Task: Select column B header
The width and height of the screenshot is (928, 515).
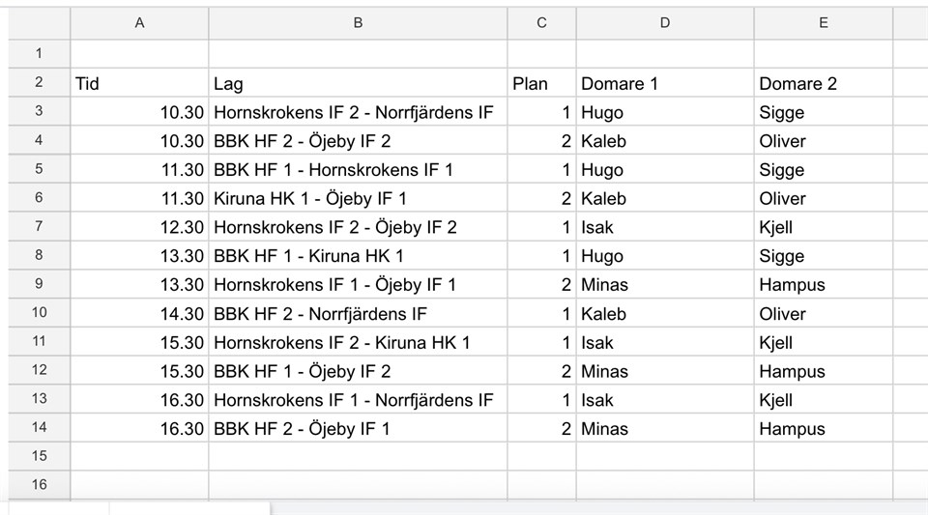Action: pyautogui.click(x=358, y=23)
